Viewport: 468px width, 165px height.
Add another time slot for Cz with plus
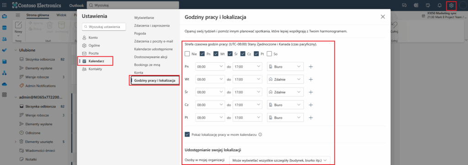pyautogui.click(x=311, y=105)
